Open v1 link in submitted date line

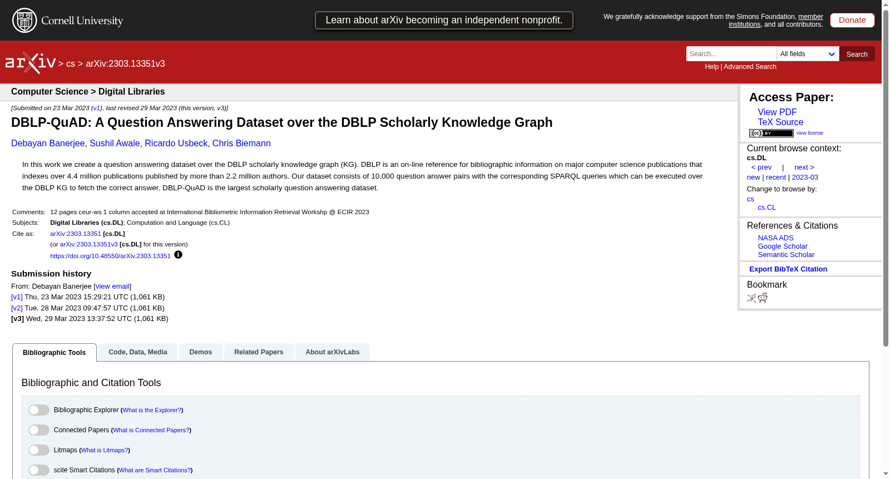tap(97, 108)
